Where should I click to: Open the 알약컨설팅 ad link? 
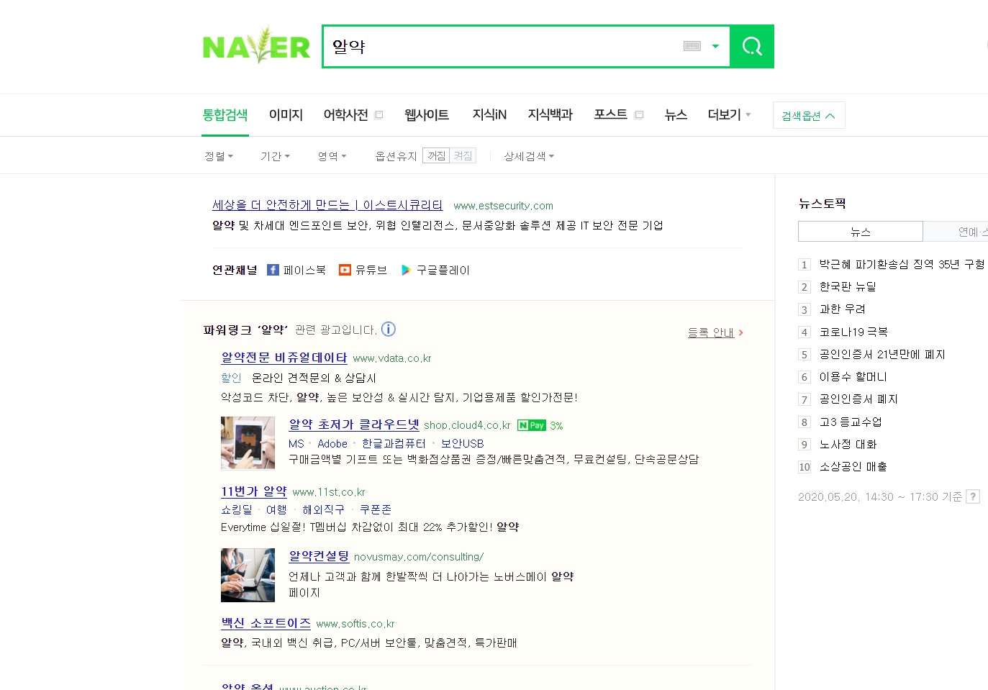[319, 556]
